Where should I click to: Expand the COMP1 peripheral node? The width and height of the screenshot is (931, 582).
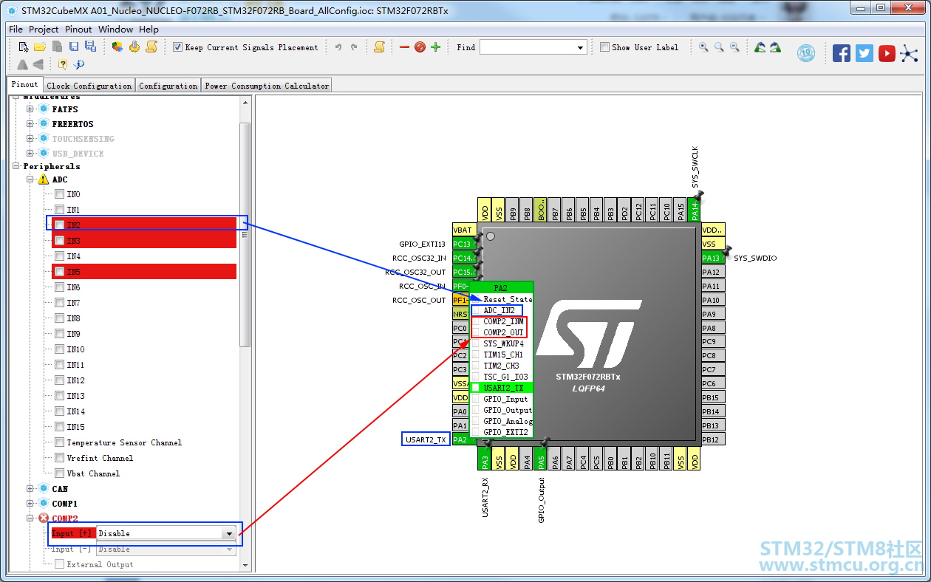coord(30,504)
